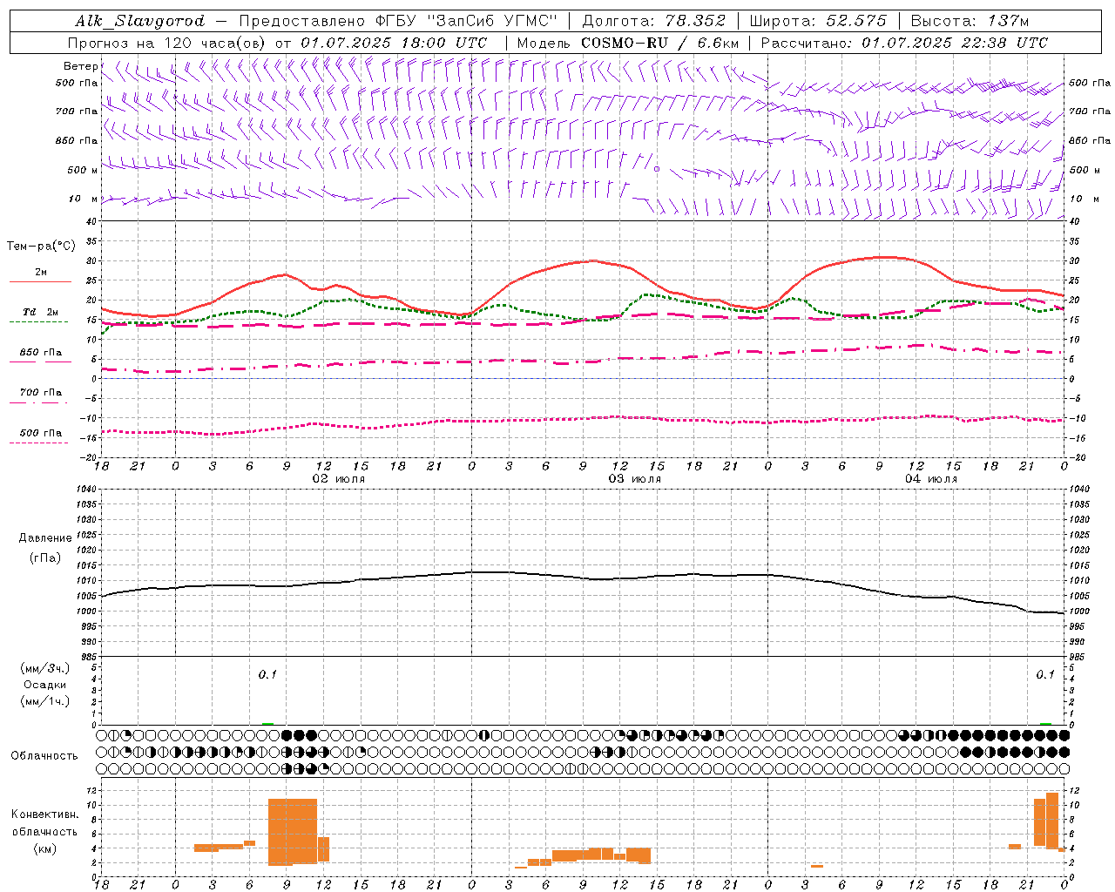Click the 'Прогноз на 120 часа(ов)' forecast header

[x=167, y=43]
